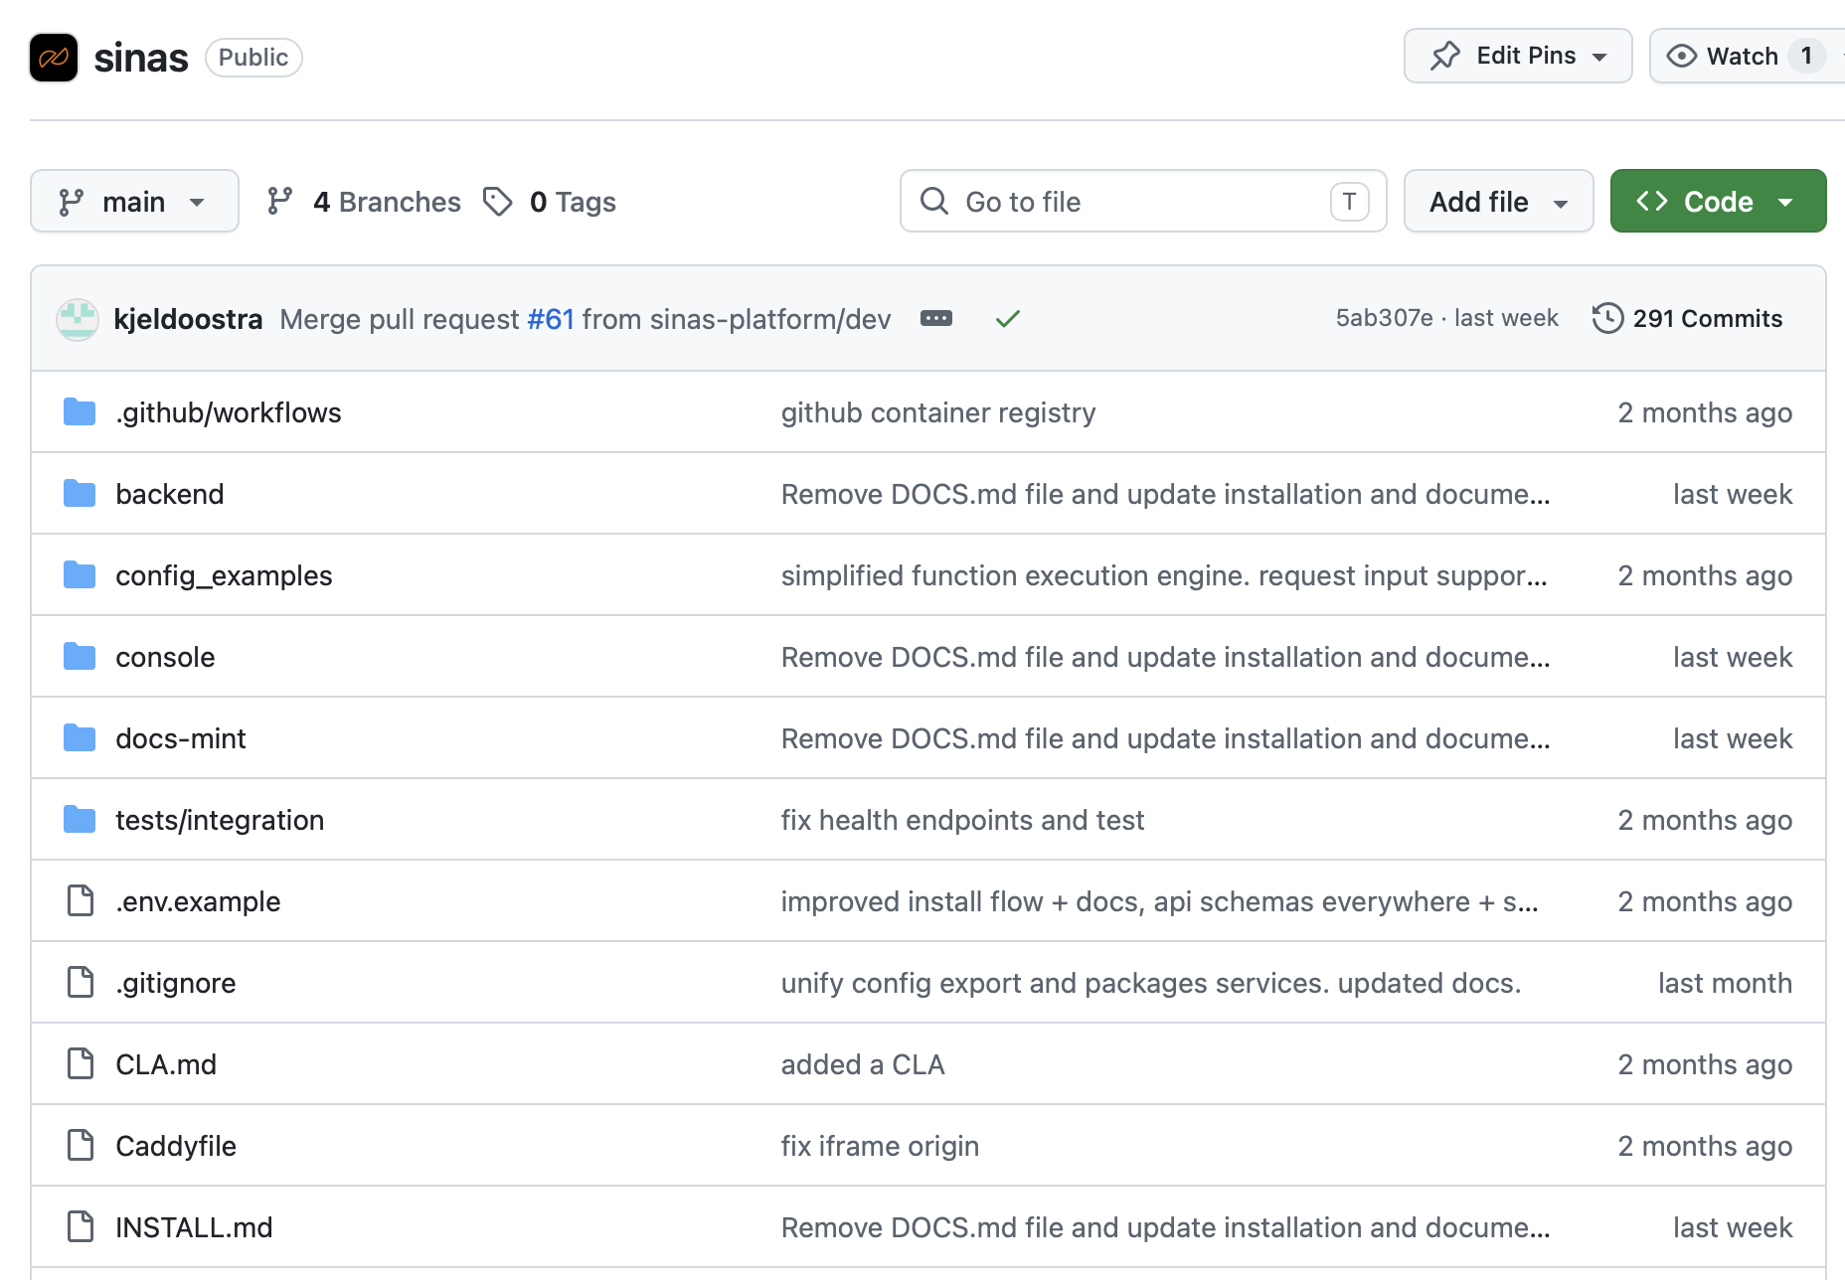Focus the Go to file search field

pyautogui.click(x=1143, y=201)
